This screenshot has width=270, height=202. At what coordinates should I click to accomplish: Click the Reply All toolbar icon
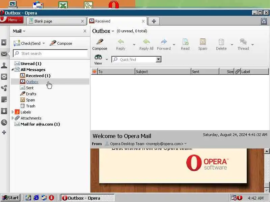[x=146, y=44]
